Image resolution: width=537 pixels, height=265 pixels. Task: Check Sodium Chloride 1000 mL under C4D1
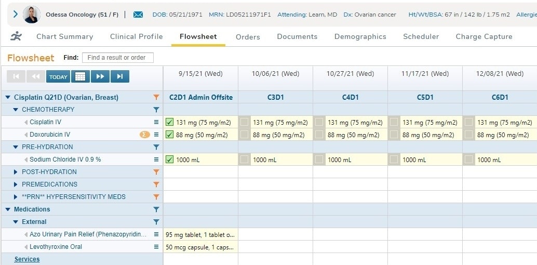point(319,160)
